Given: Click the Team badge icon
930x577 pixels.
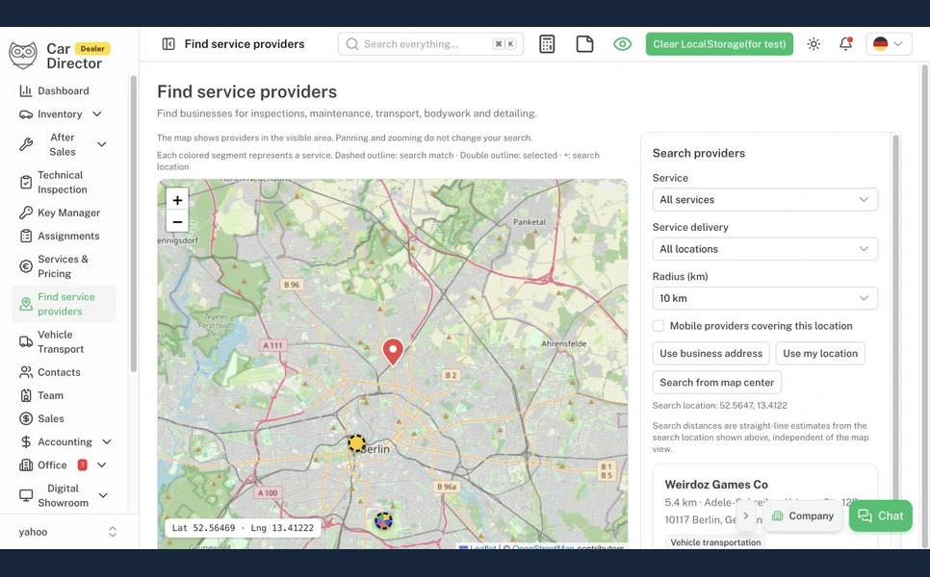Looking at the screenshot, I should 25,395.
